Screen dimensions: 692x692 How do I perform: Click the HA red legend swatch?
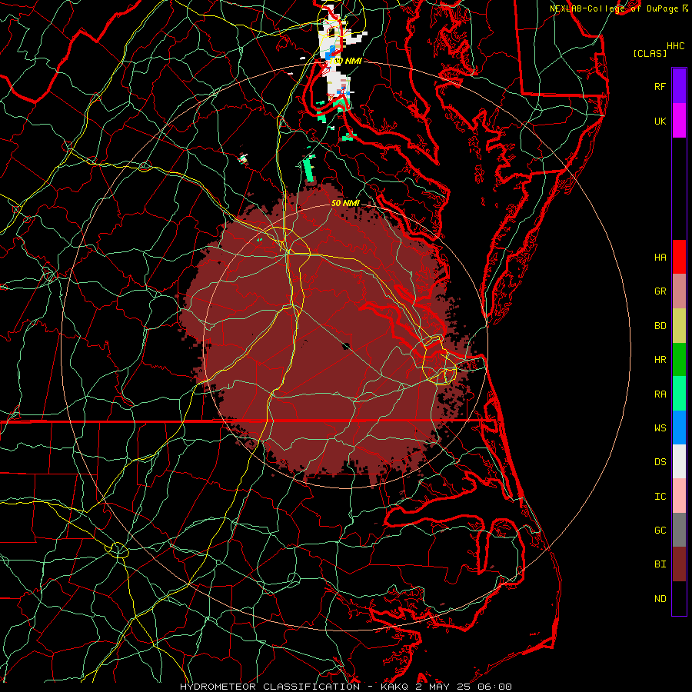679,257
